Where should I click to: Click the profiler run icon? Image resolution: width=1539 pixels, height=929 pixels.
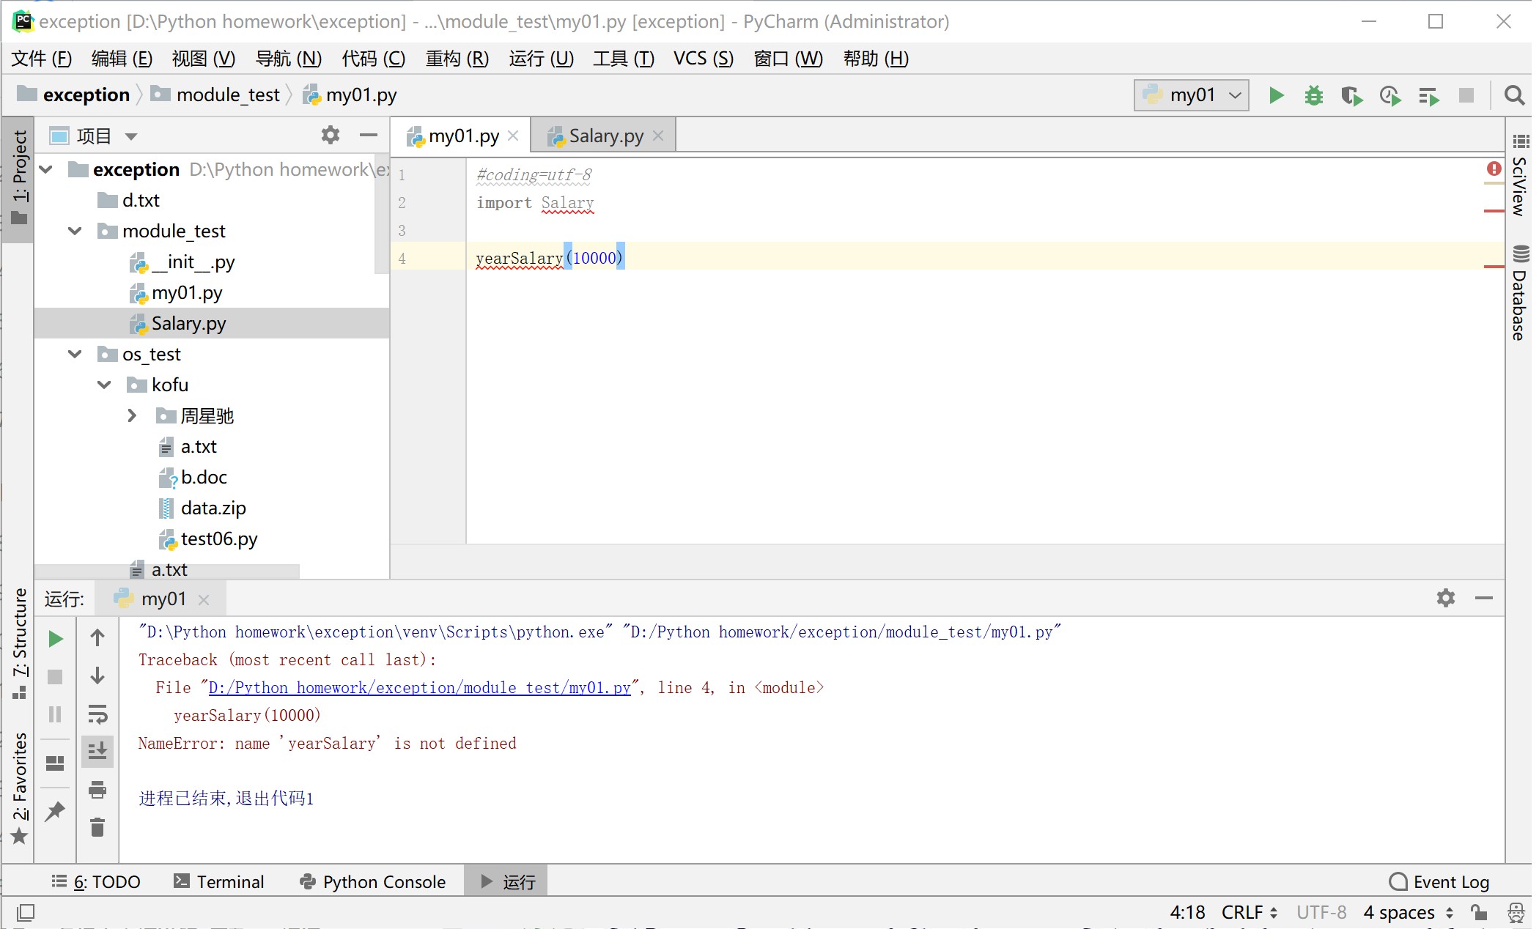1389,95
